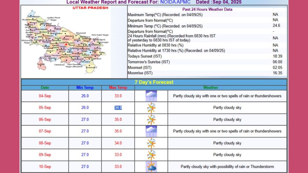Click the 09-Sep partly cloudy sun icon
The image size is (308, 173).
click(151, 155)
